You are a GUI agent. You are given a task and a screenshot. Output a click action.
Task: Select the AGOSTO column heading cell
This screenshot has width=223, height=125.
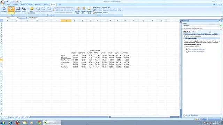[x=125, y=53]
